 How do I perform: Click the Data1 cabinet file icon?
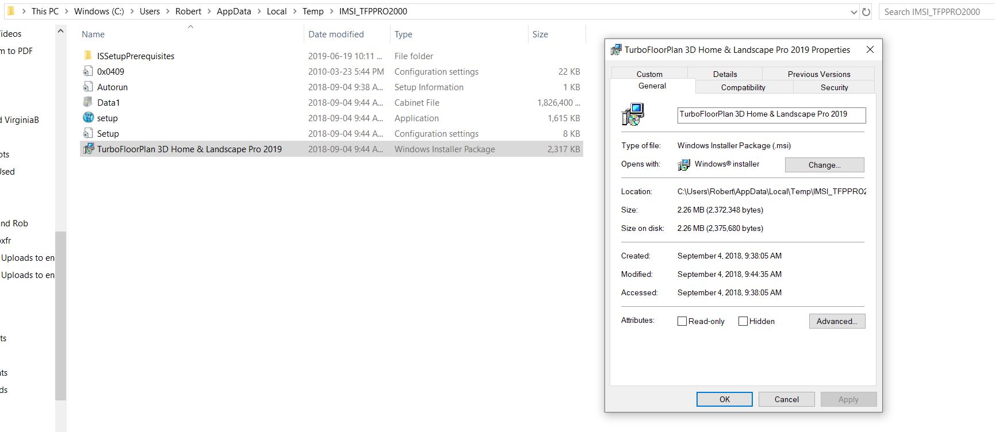point(88,102)
